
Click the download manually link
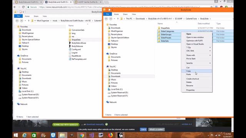[x=95, y=124]
